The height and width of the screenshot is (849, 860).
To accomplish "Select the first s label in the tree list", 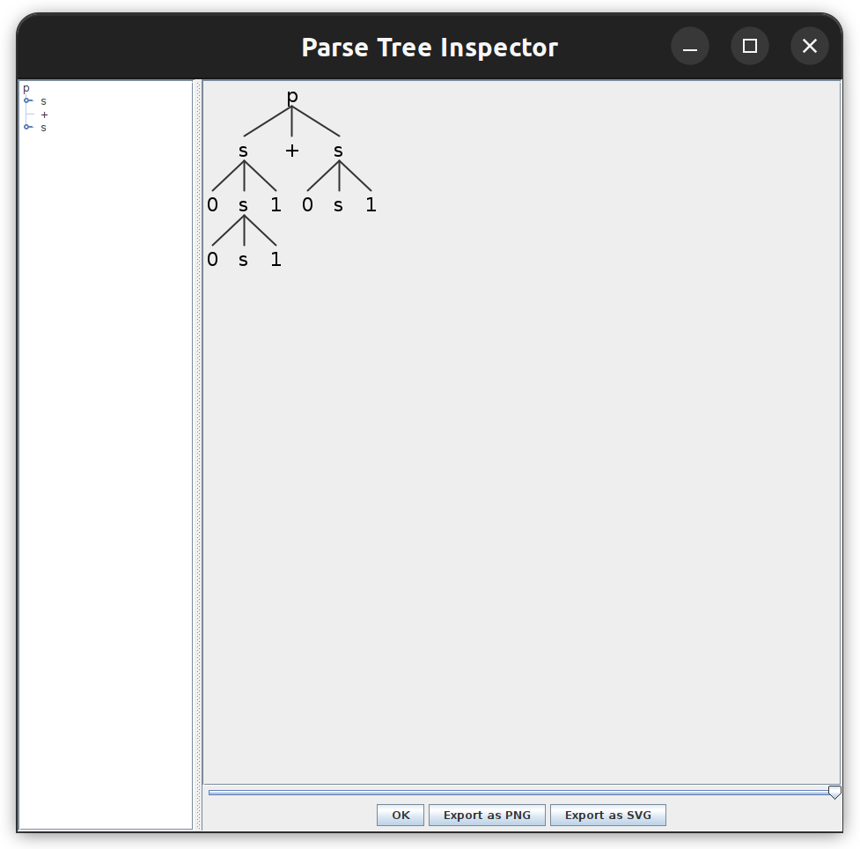I will [x=43, y=101].
